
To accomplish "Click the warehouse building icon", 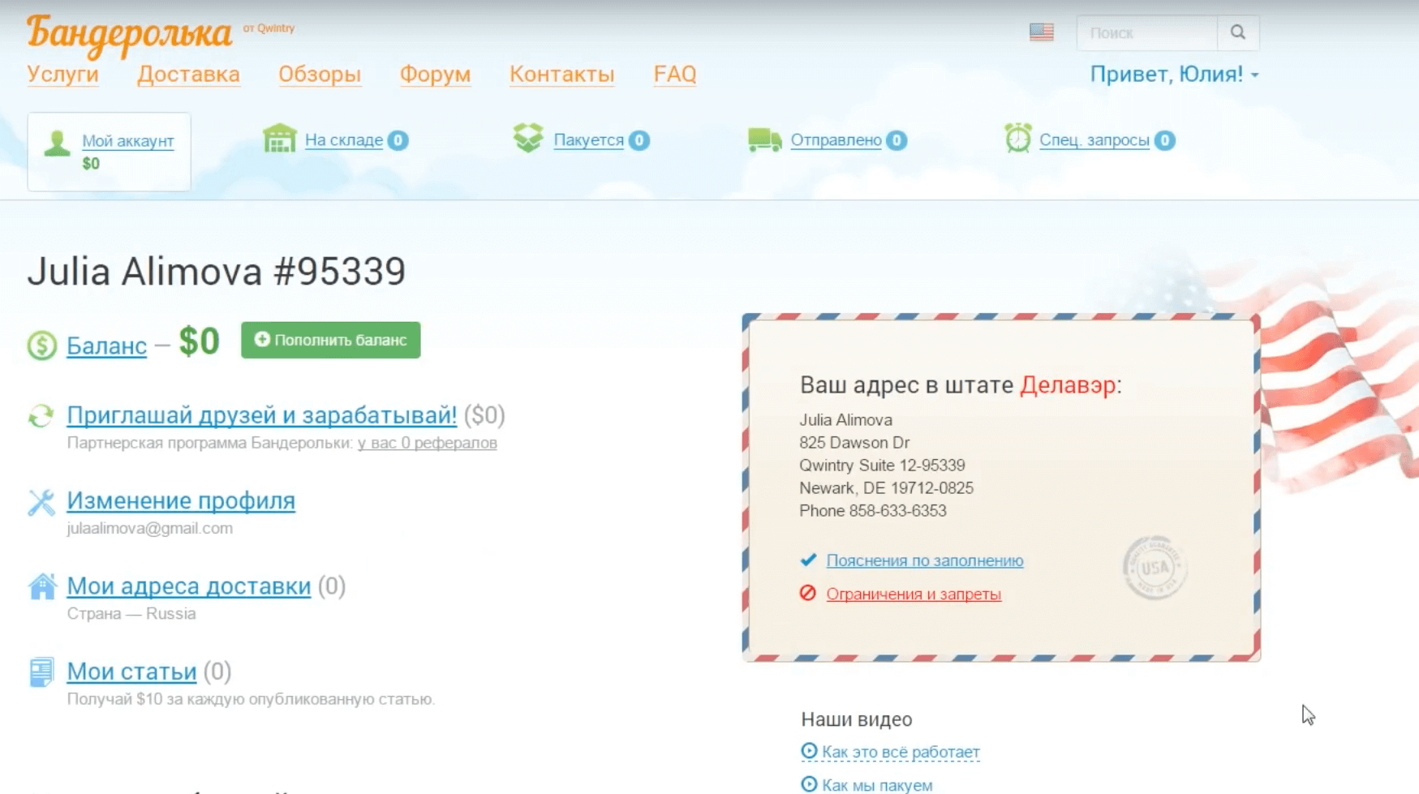I will click(x=280, y=139).
